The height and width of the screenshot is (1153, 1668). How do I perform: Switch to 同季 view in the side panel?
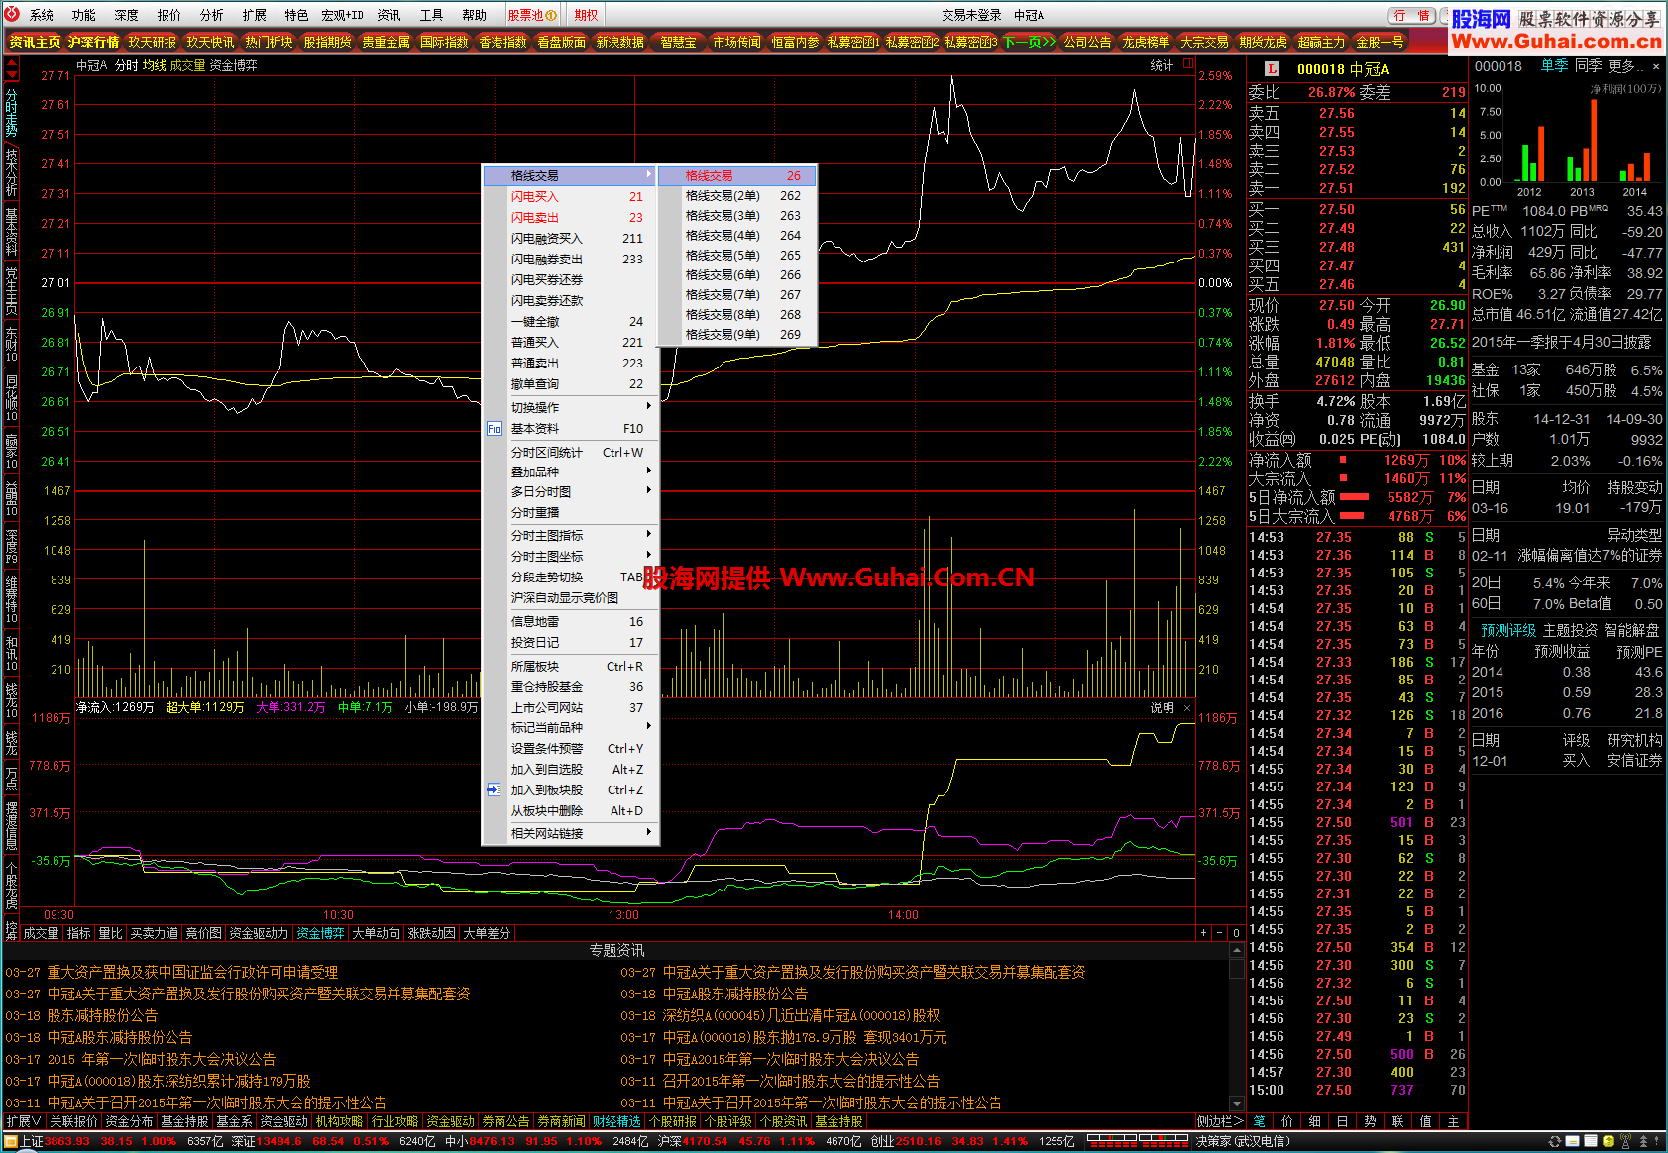point(1588,66)
